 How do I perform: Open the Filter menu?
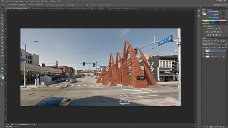[38, 1]
